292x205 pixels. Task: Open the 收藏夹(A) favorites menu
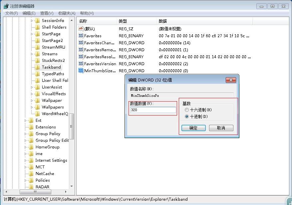67,13
